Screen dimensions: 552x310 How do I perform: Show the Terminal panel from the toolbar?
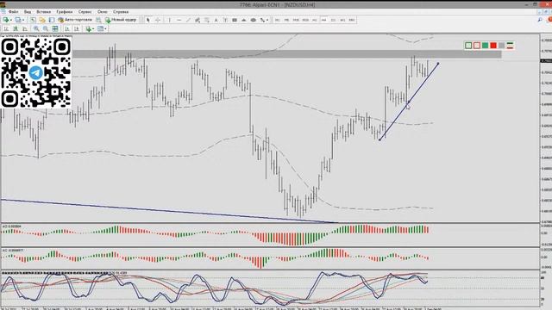point(52,20)
